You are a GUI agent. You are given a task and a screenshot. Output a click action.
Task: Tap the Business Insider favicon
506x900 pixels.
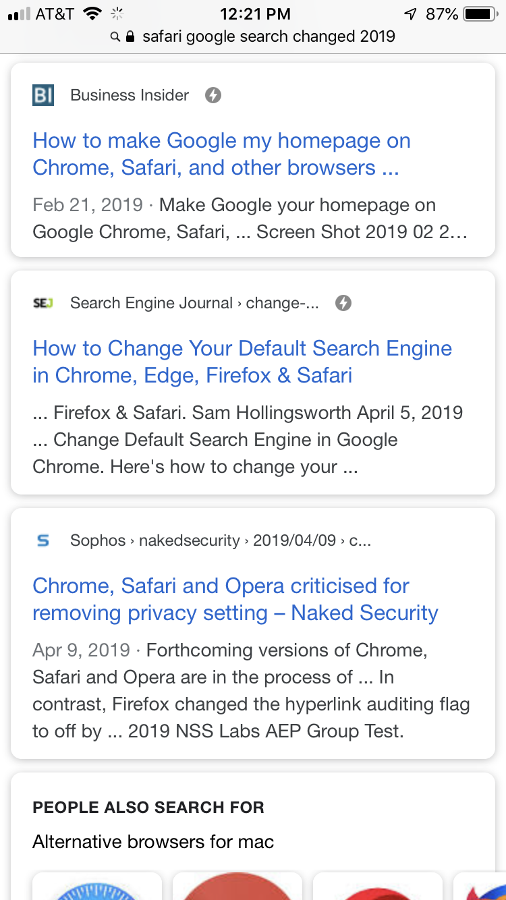point(43,95)
